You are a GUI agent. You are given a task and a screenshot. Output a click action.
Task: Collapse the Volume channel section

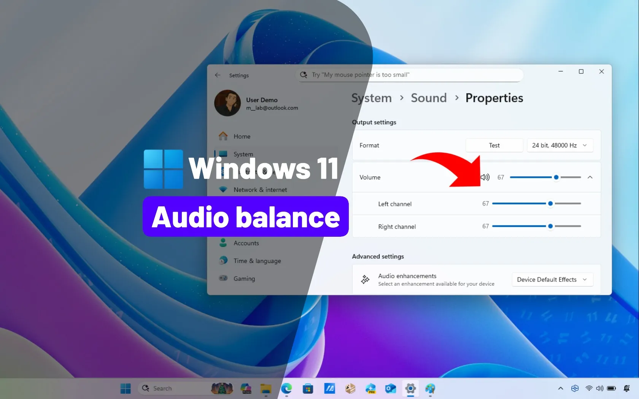tap(590, 177)
